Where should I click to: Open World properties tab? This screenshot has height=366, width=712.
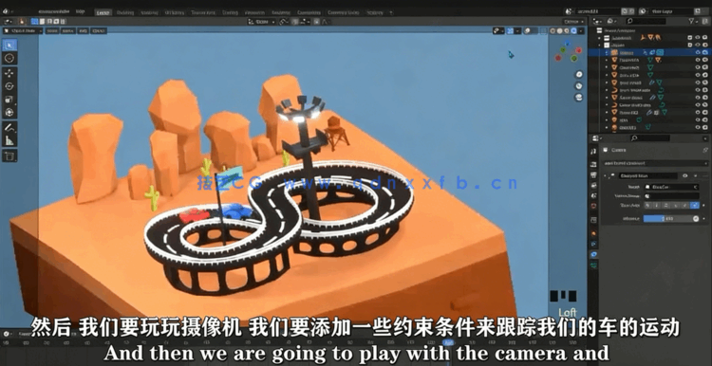point(594,206)
